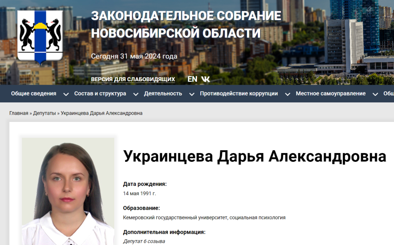394x245 pixels.
Task: Go to Главная in the breadcrumbs
Action: tap(18, 113)
